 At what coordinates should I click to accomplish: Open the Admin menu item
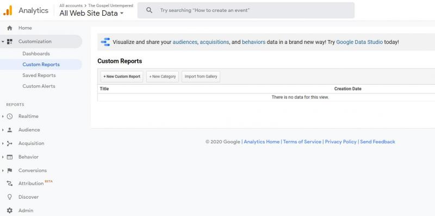pos(26,211)
